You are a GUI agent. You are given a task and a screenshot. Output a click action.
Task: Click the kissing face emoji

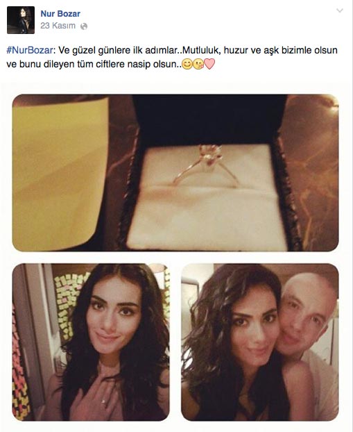198,65
